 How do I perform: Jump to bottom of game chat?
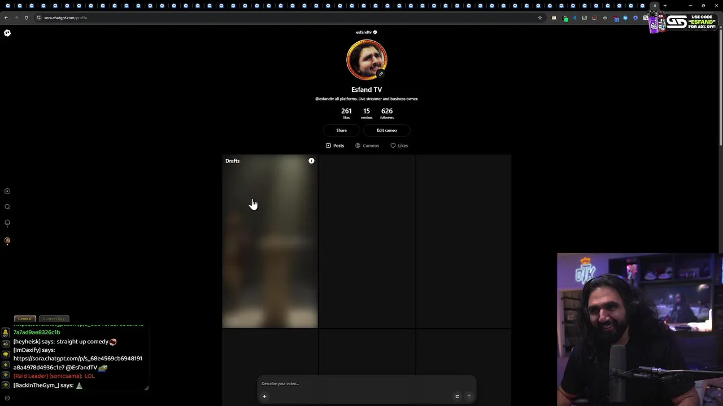click(6, 385)
